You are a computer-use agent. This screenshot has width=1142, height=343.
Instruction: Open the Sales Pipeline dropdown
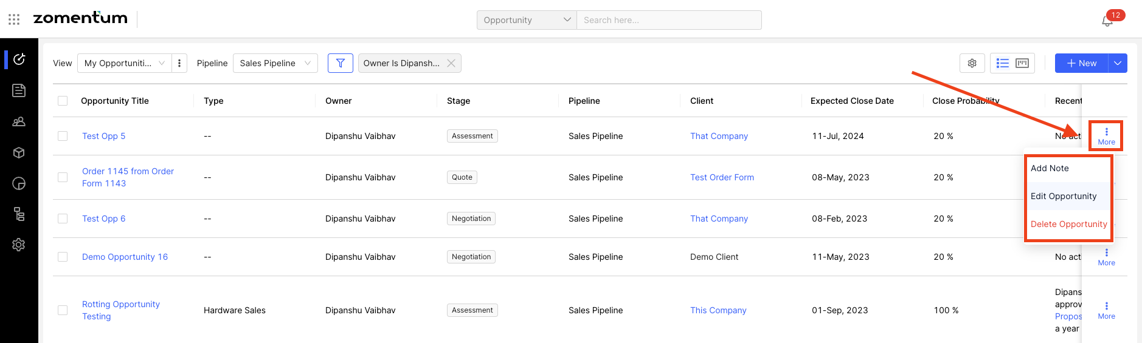(x=275, y=63)
